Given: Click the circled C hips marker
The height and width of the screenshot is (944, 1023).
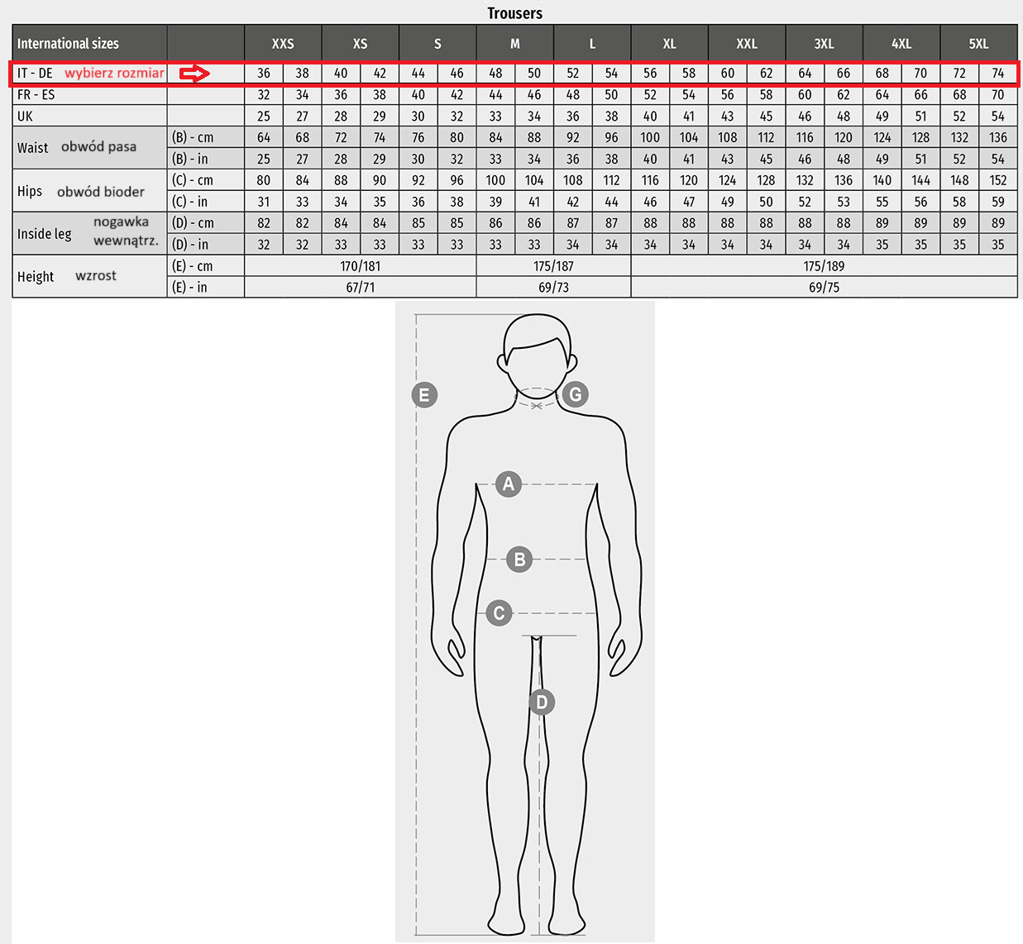Looking at the screenshot, I should (x=499, y=613).
